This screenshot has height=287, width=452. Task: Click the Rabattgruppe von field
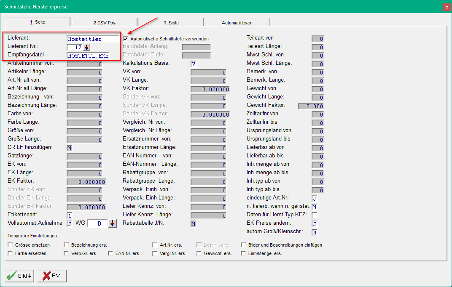point(208,173)
